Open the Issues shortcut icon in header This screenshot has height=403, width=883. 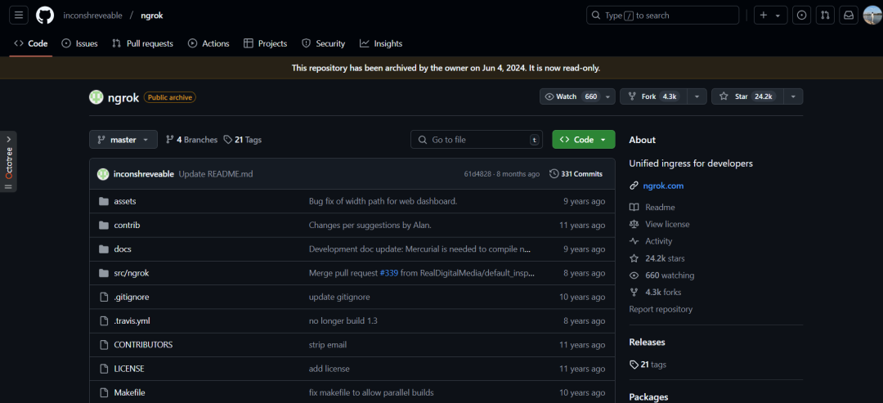[x=801, y=16]
